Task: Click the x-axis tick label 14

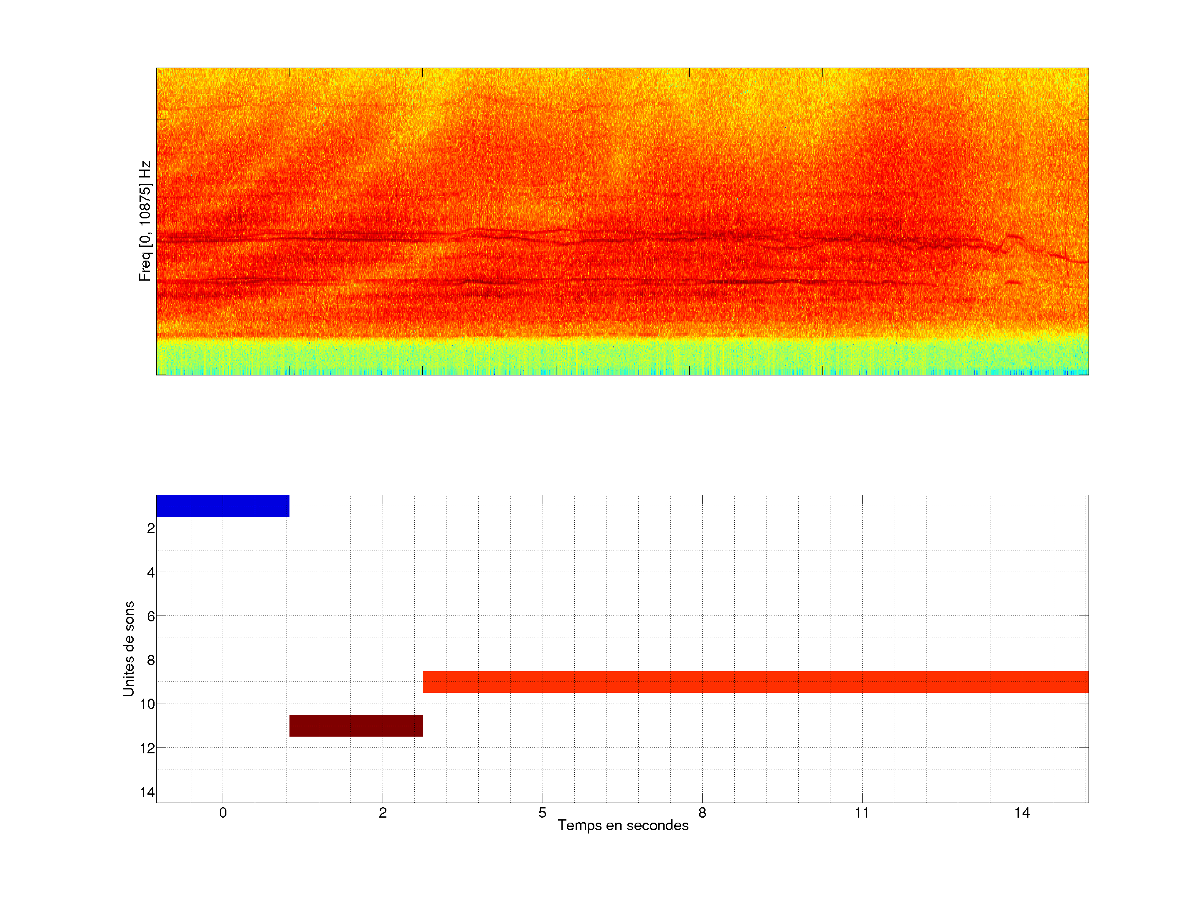Action: point(1021,813)
